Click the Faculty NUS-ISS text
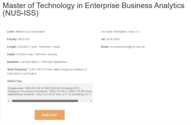This screenshot has width=191, height=125. point(18,39)
